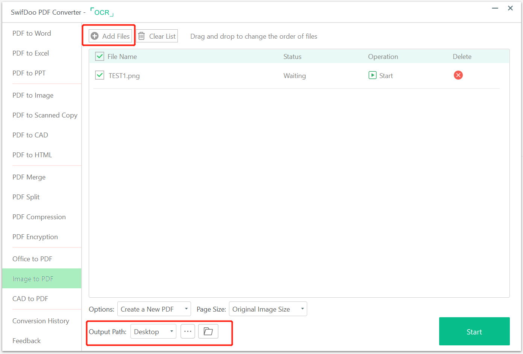Open the OCR feature in title bar

(102, 12)
